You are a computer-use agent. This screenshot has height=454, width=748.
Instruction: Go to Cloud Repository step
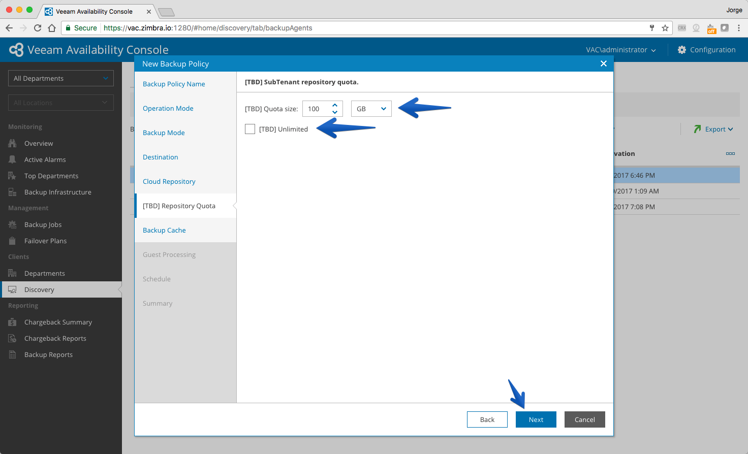coord(169,181)
